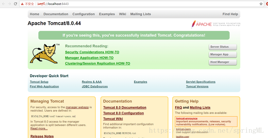Open the Home navigation item
This screenshot has width=268, height=138.
point(34,14)
